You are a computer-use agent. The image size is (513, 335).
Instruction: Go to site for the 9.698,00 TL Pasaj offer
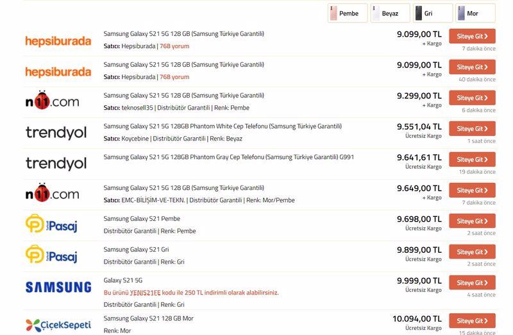click(472, 221)
